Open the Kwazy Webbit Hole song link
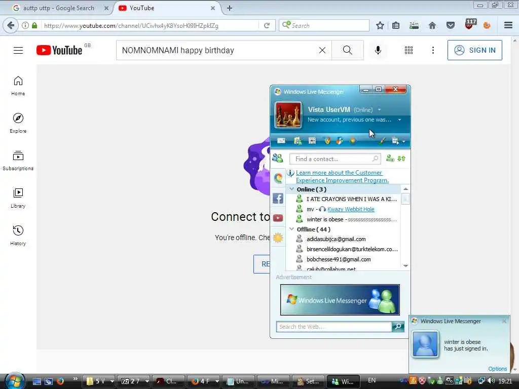This screenshot has height=389, width=519. (x=351, y=209)
